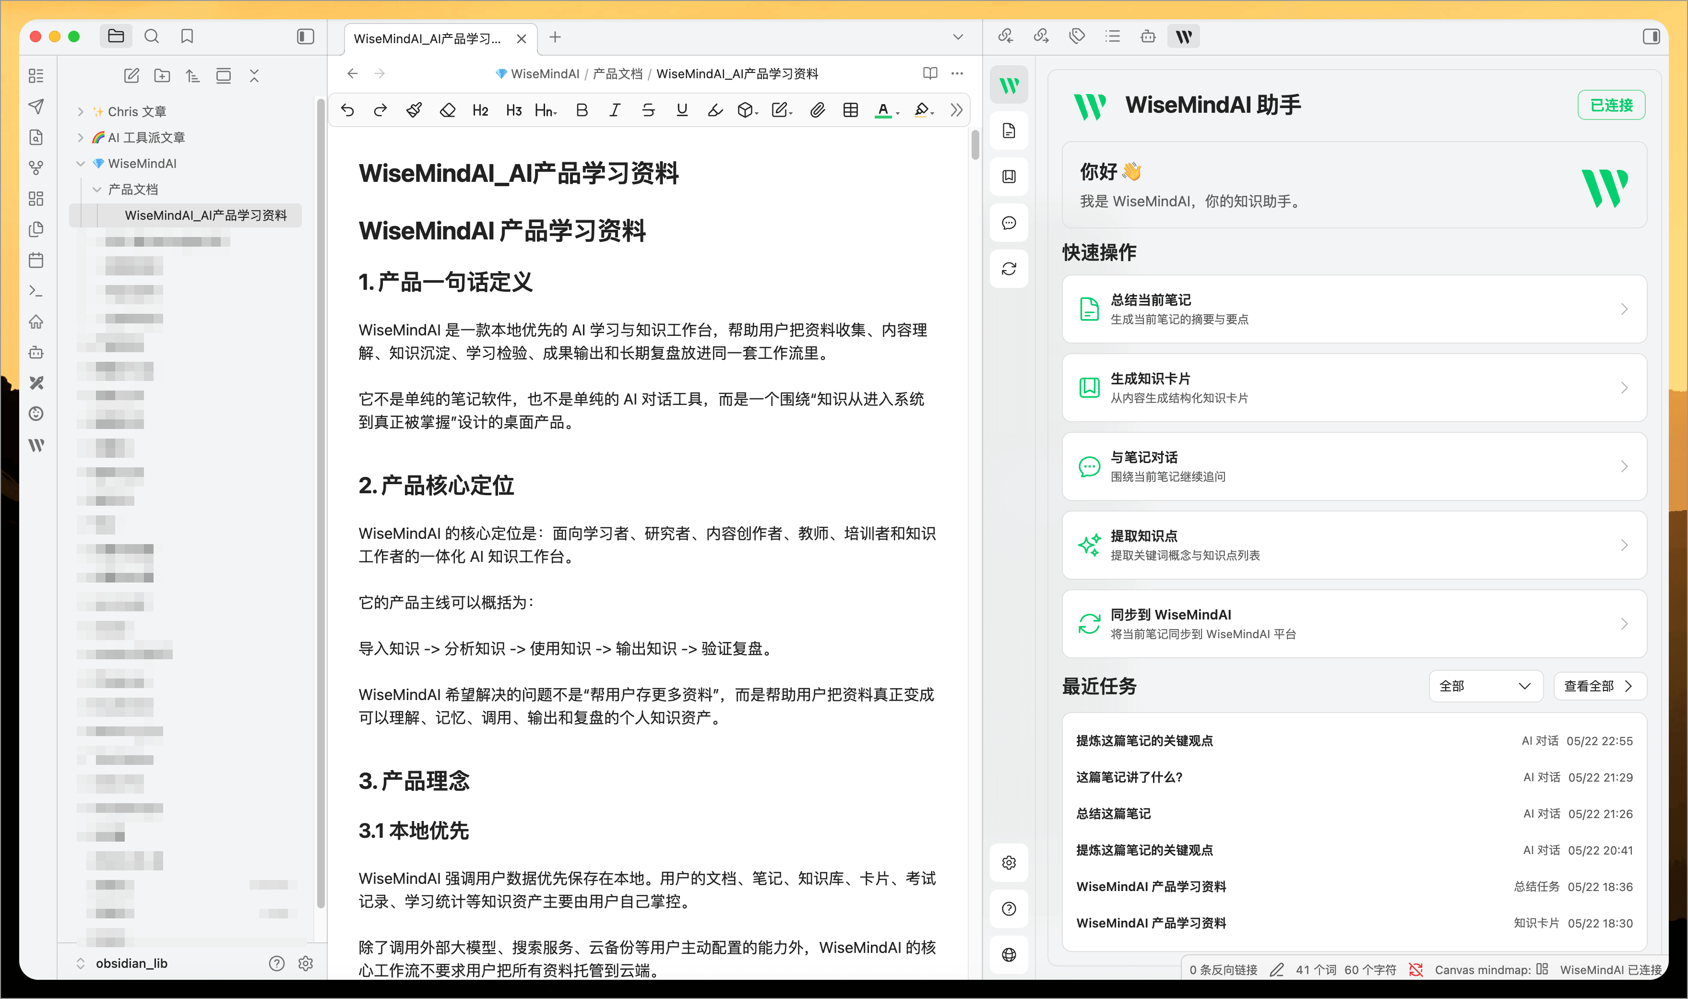The width and height of the screenshot is (1688, 999).
Task: Switch to reading view book icon
Action: [930, 73]
